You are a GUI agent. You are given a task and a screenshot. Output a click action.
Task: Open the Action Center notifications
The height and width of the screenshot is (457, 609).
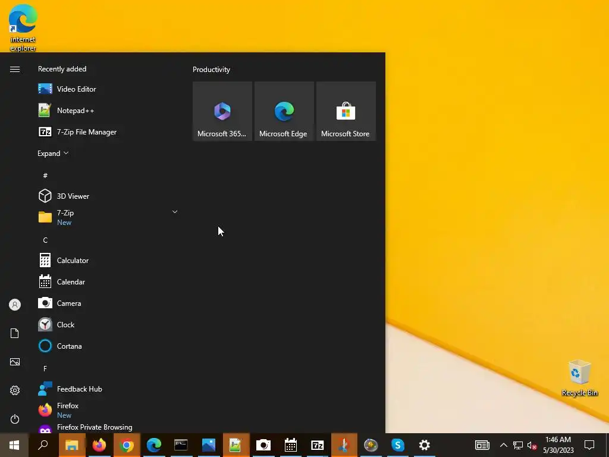[x=589, y=445]
